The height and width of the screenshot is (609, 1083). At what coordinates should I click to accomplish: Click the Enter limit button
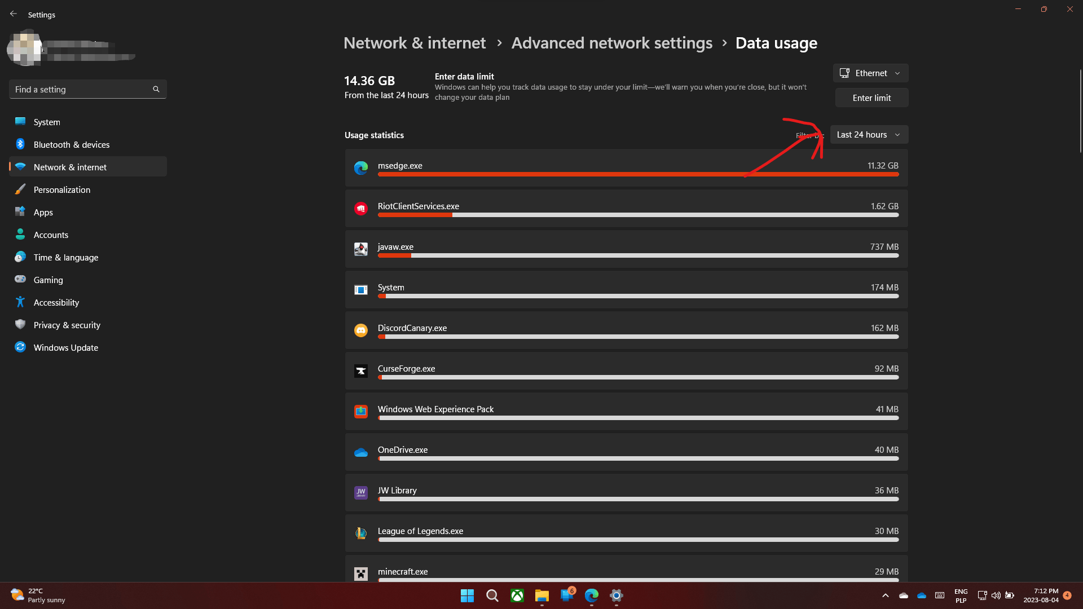click(871, 98)
